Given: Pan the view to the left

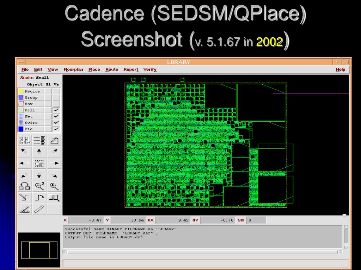Looking at the screenshot, I should click(x=24, y=163).
